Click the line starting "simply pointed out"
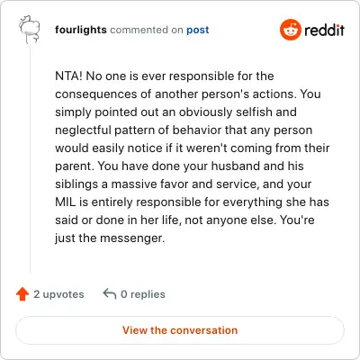The image size is (360, 360). [x=175, y=112]
